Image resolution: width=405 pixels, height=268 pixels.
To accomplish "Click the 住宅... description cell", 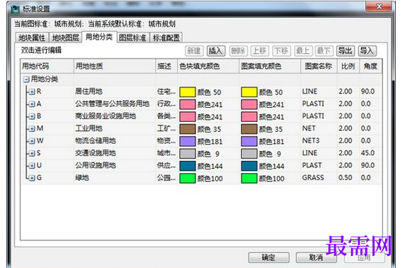I will 166,91.
